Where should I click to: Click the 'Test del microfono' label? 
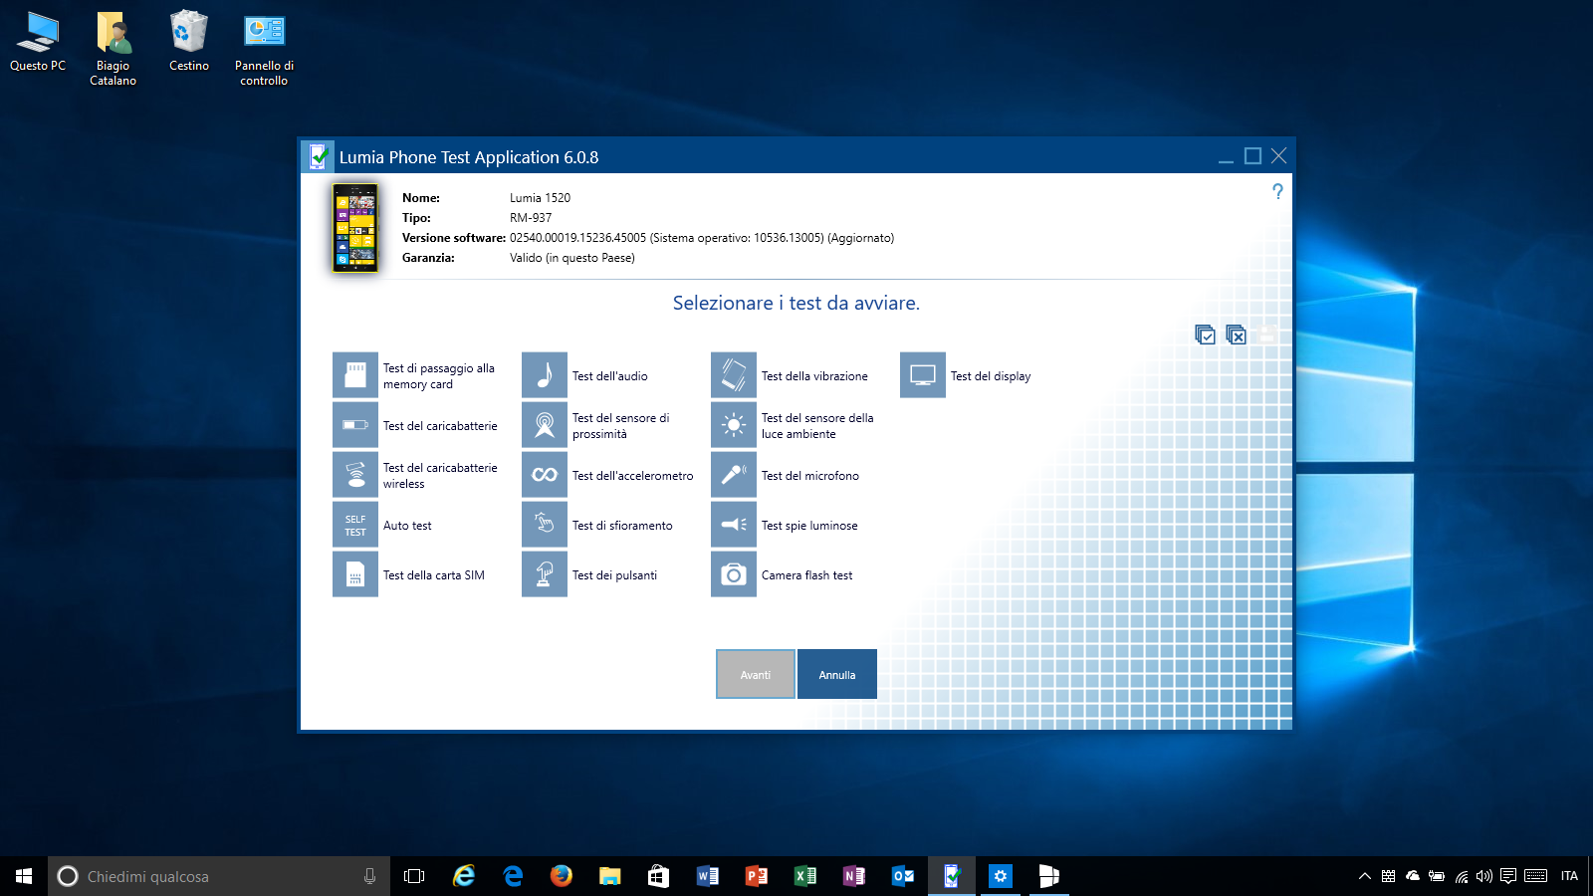coord(810,476)
